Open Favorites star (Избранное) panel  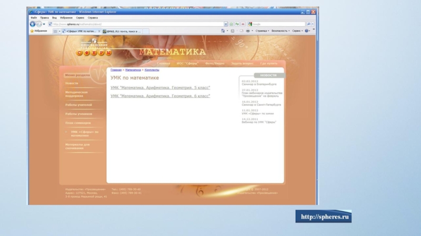coord(38,31)
